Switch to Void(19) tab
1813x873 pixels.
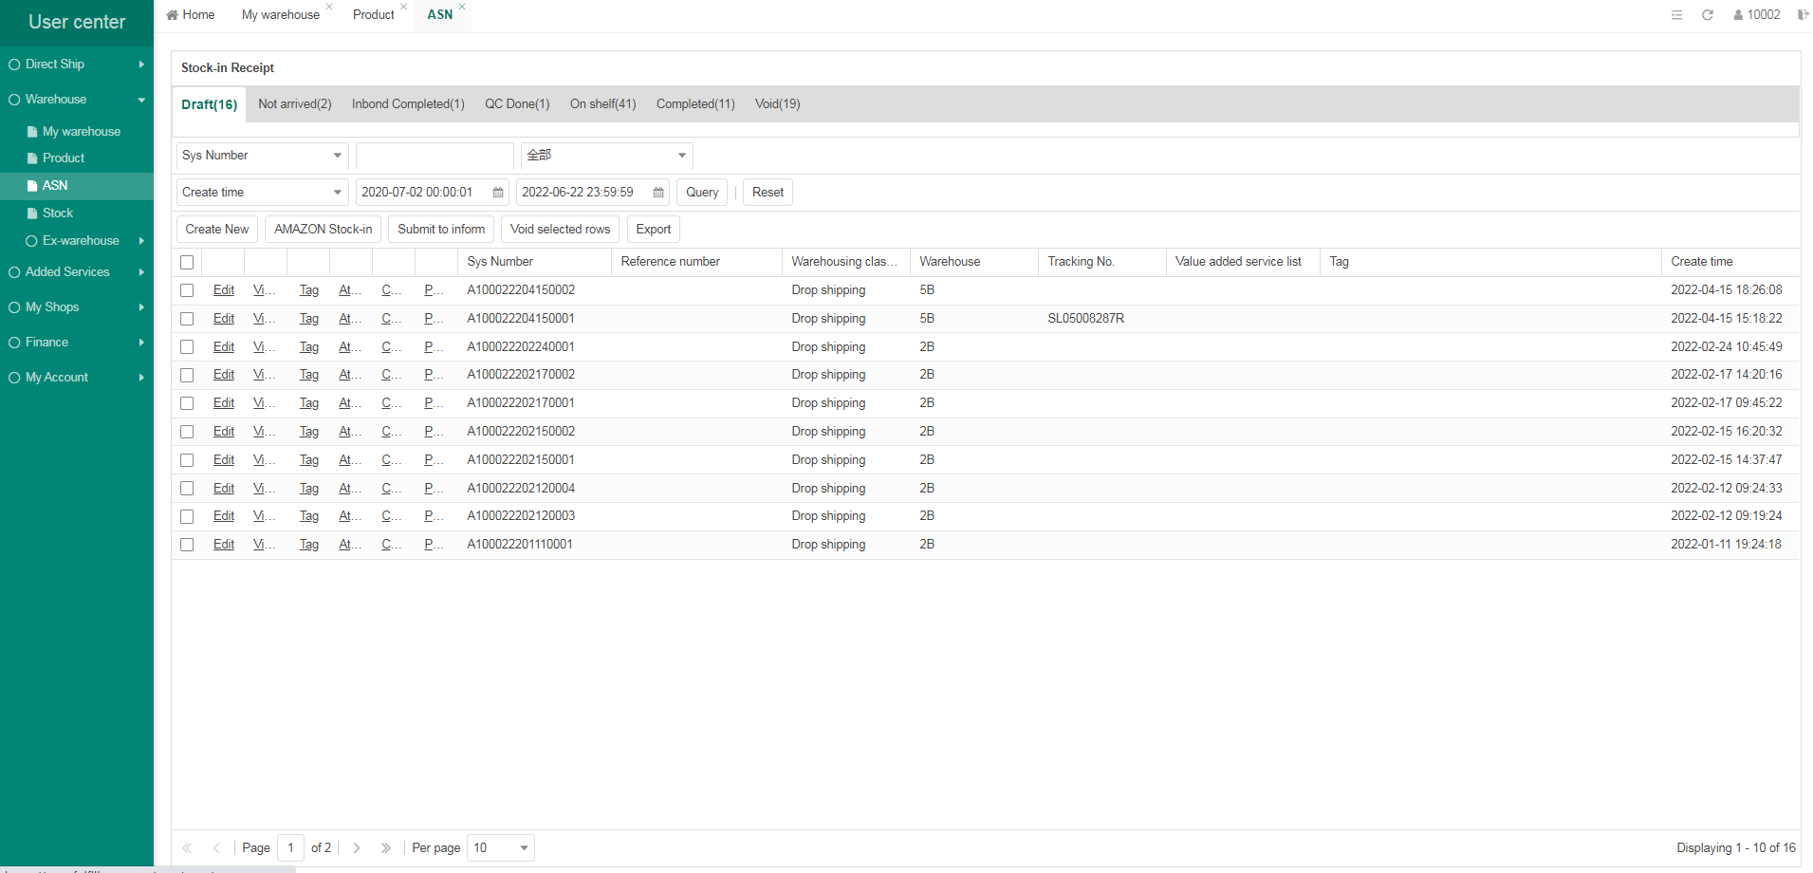(x=777, y=104)
